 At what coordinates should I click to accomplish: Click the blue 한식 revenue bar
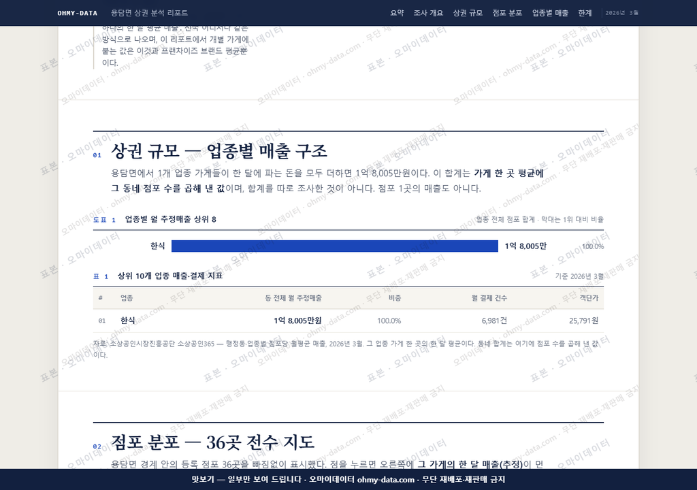[x=335, y=246]
